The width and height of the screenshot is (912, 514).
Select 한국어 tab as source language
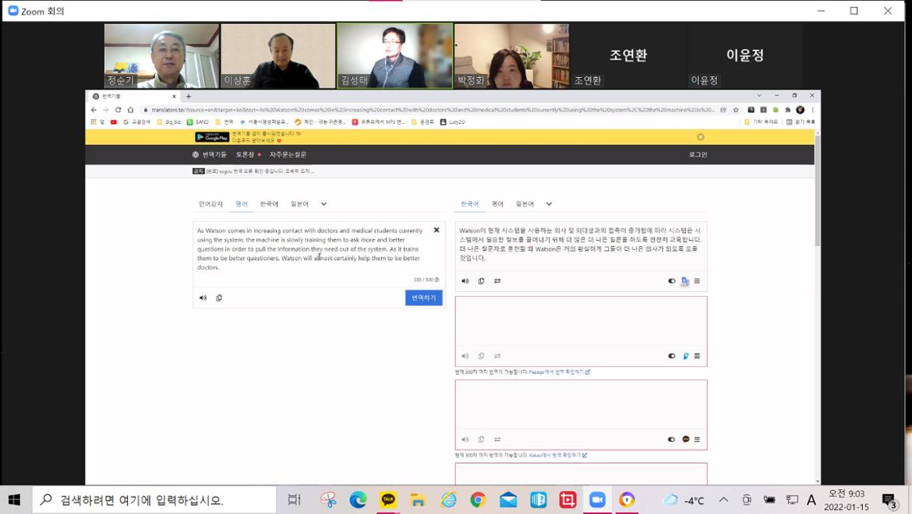269,204
